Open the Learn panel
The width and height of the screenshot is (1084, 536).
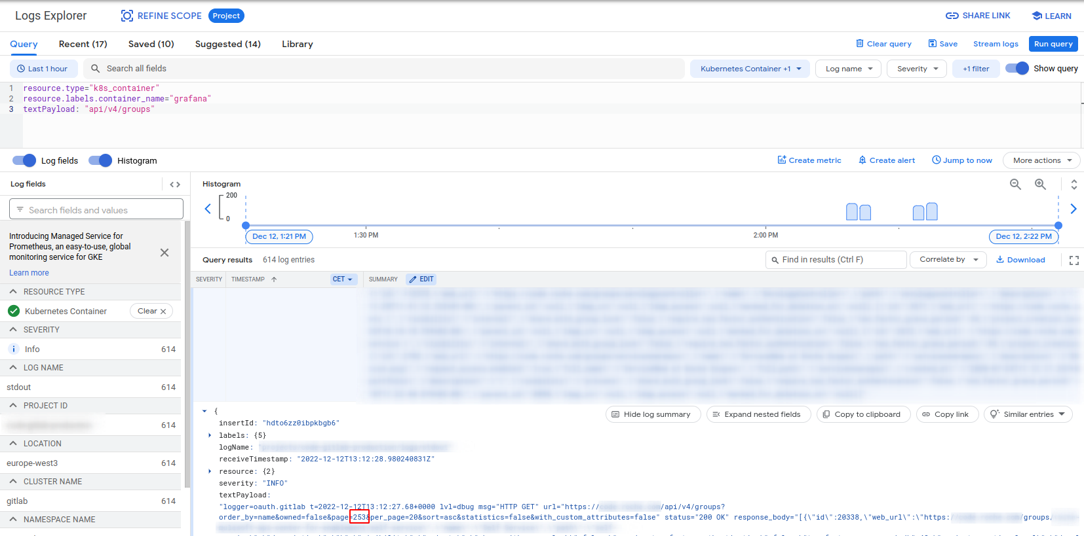coord(1051,16)
